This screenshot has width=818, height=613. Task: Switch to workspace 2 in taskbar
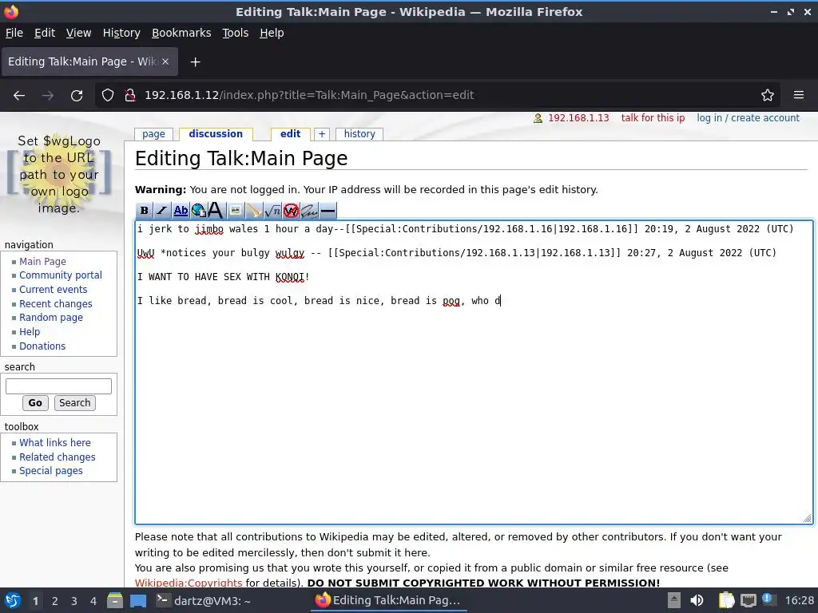[55, 601]
